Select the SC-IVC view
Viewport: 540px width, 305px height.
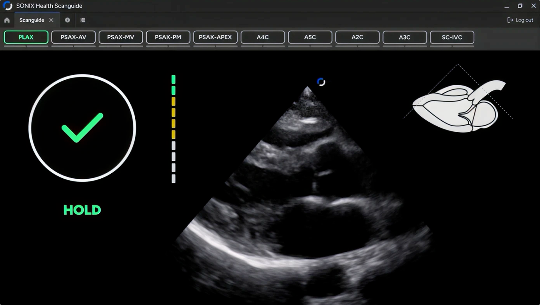coord(452,37)
